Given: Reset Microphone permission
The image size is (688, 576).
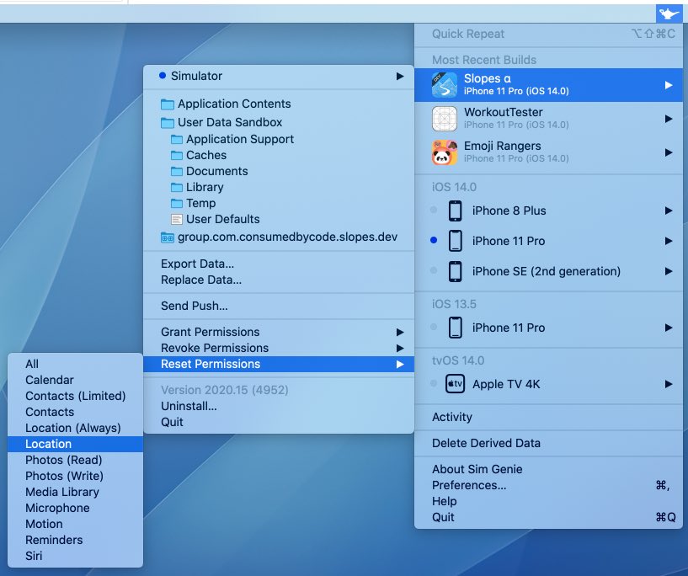Looking at the screenshot, I should point(76,508).
